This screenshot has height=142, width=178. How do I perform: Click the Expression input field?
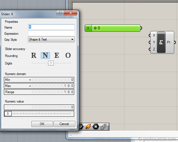coord(51,33)
